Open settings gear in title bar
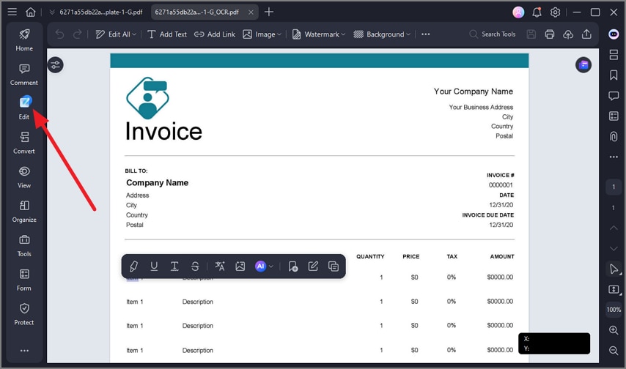Viewport: 626px width, 369px height. tap(556, 12)
